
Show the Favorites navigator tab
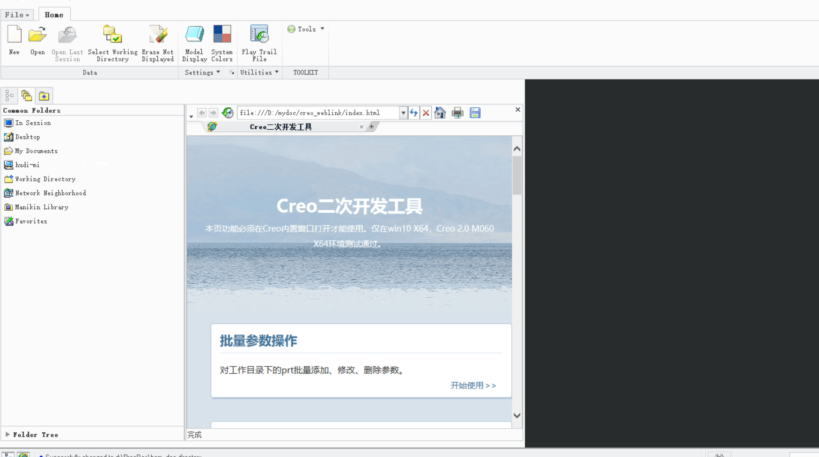(x=44, y=96)
